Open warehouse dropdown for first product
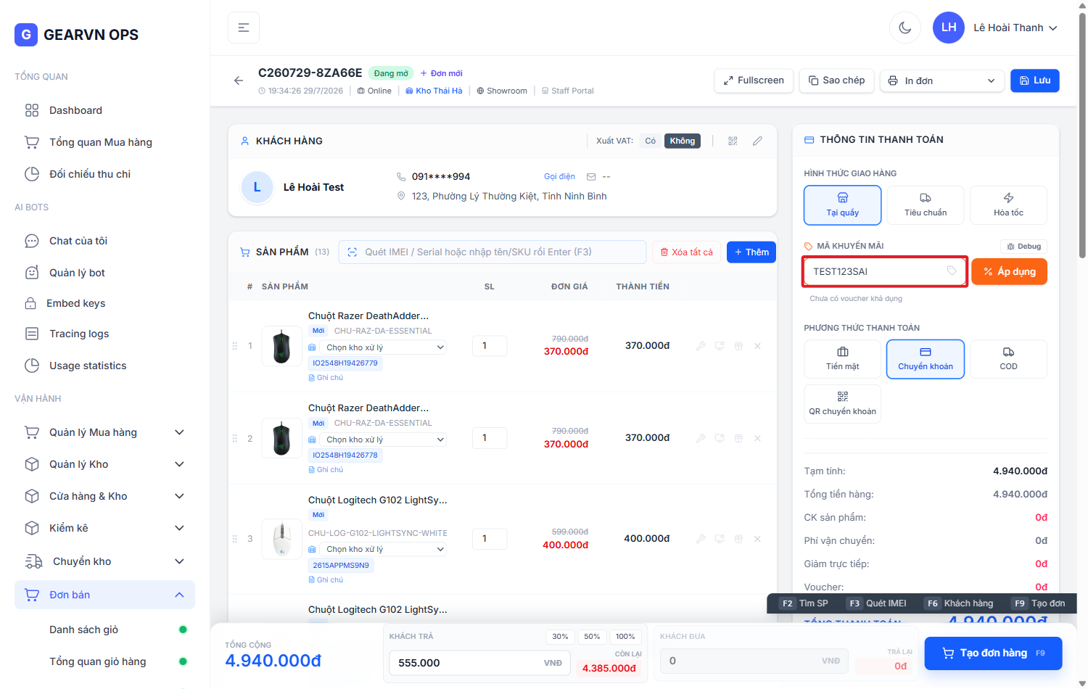The width and height of the screenshot is (1088, 689). 383,347
